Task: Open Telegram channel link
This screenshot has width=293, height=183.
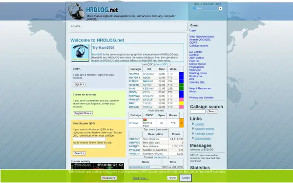Action: (x=204, y=129)
